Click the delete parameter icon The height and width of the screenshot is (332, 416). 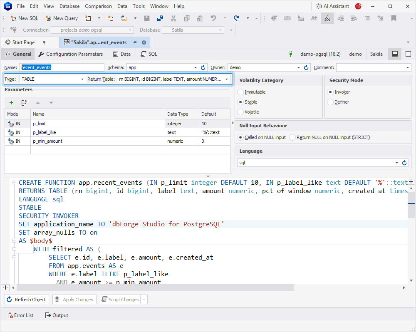tap(24, 103)
